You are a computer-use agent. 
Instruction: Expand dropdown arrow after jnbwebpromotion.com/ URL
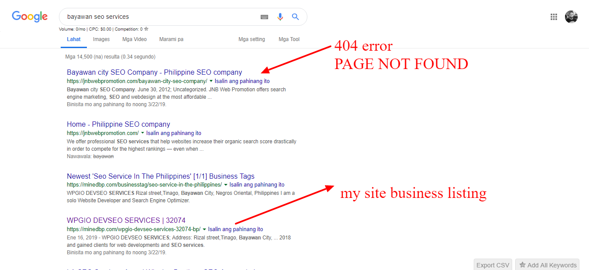coord(142,133)
